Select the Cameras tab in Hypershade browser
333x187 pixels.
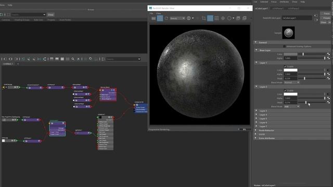[6, 20]
